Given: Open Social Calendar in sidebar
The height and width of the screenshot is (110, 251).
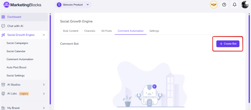Looking at the screenshot, I should (x=16, y=51).
